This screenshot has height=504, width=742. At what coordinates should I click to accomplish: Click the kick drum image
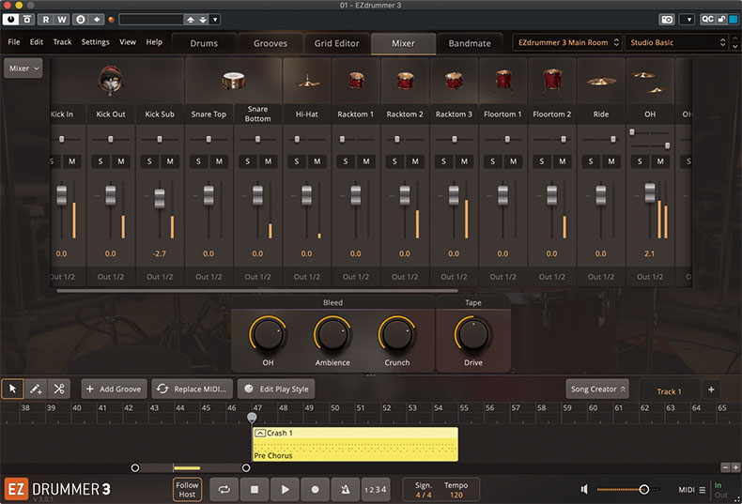click(x=110, y=80)
